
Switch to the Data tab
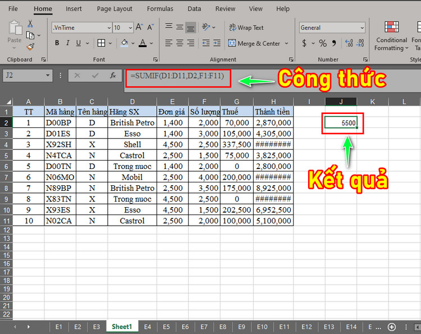(194, 9)
